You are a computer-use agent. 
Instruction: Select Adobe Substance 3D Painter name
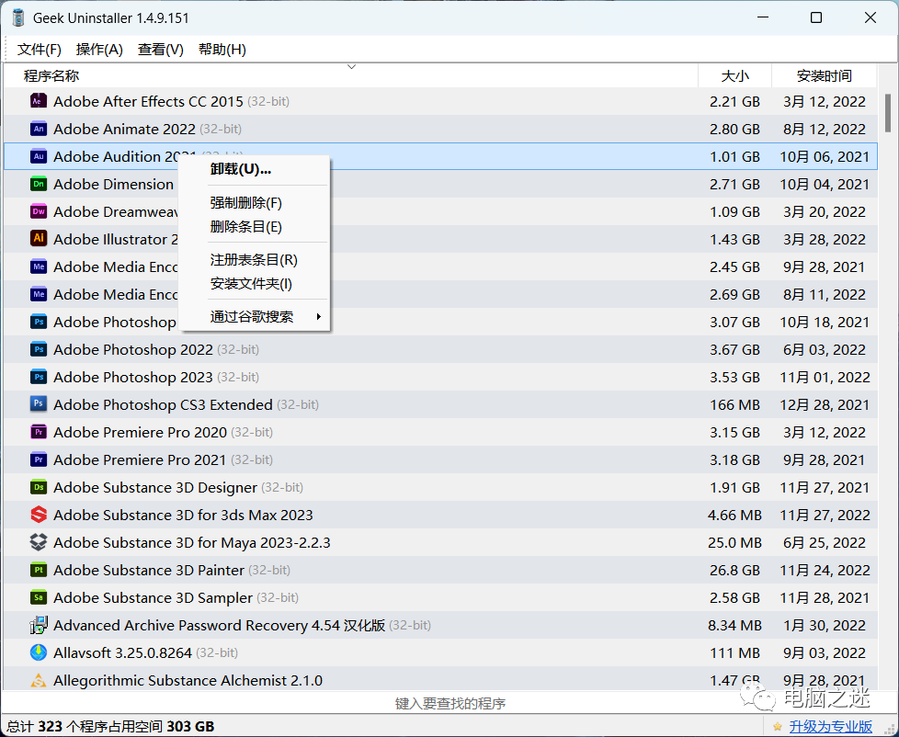click(149, 570)
